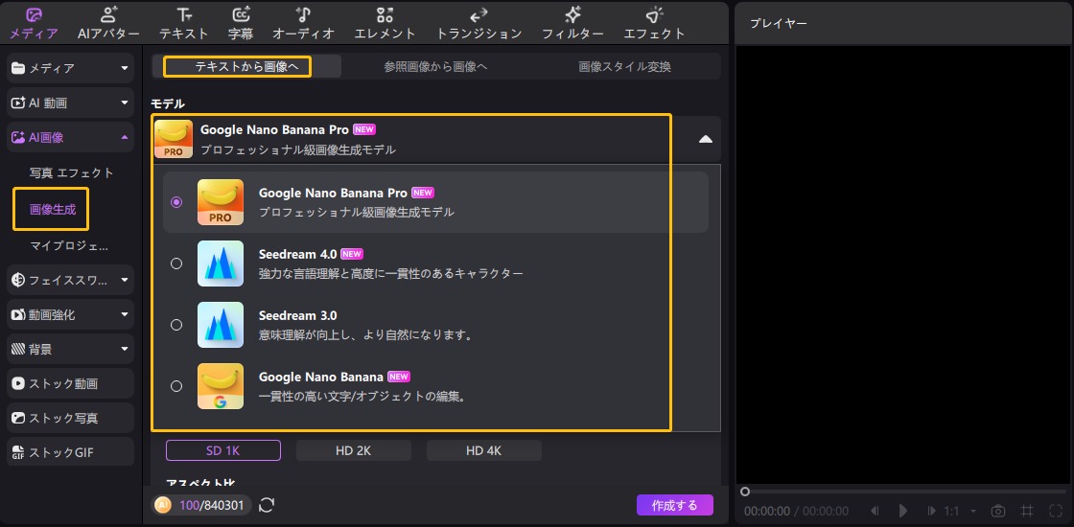Select Seedream 4.0 radio button

pyautogui.click(x=176, y=263)
